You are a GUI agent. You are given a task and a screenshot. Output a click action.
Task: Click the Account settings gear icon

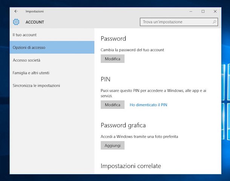coord(16,22)
